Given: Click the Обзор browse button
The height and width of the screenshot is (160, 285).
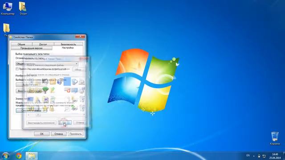Looking at the screenshot, I should [x=78, y=69].
